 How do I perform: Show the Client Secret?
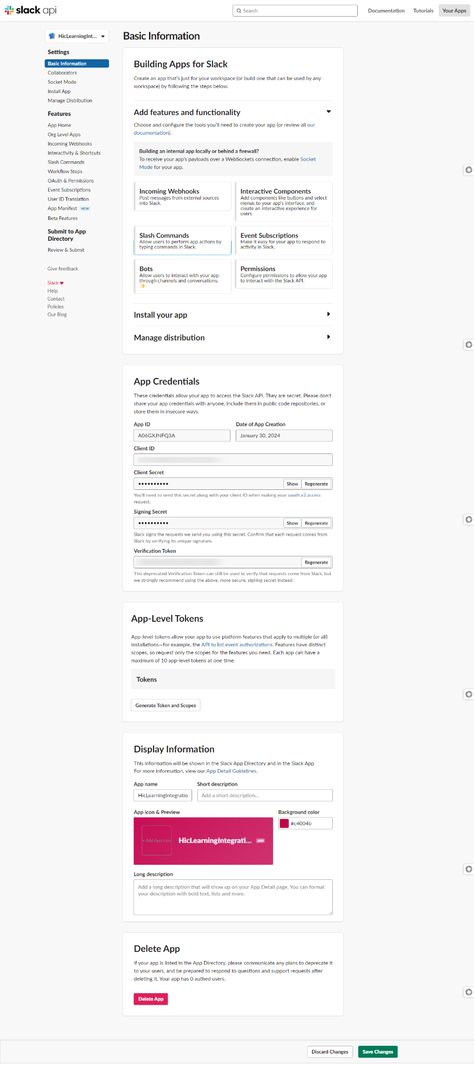point(292,484)
